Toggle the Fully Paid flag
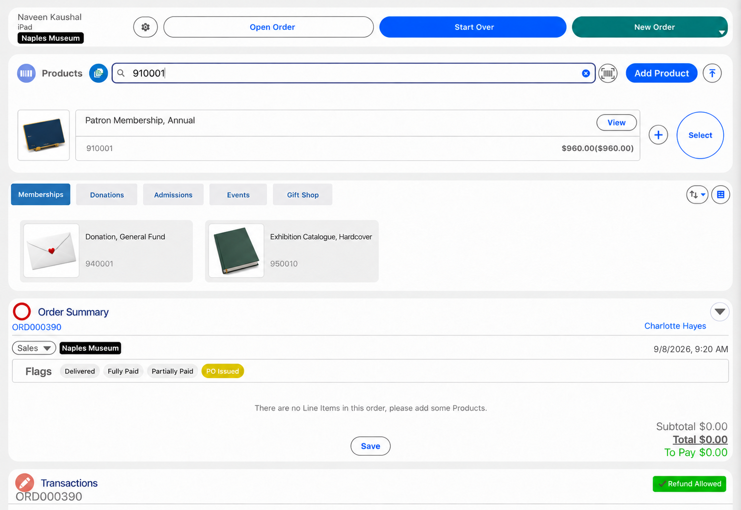The height and width of the screenshot is (510, 741). (x=123, y=371)
